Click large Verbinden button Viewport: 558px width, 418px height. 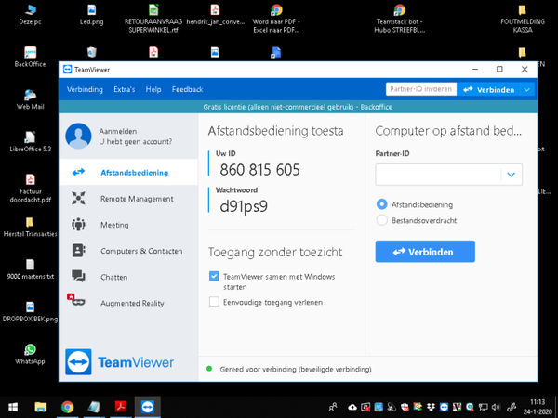[x=425, y=252]
